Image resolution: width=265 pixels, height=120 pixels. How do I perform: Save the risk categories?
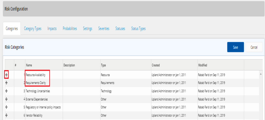(x=236, y=47)
